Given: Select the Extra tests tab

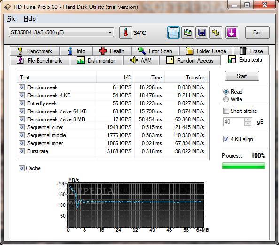Looking at the screenshot, I should (245, 60).
